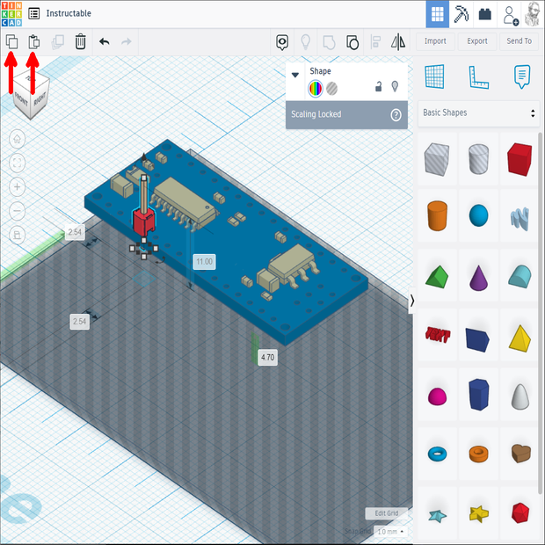Collapse the shapes panel side chevron

coord(412,301)
